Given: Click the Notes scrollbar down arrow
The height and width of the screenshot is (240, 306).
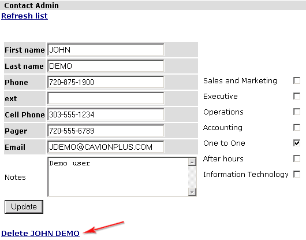Looking at the screenshot, I should (x=192, y=192).
